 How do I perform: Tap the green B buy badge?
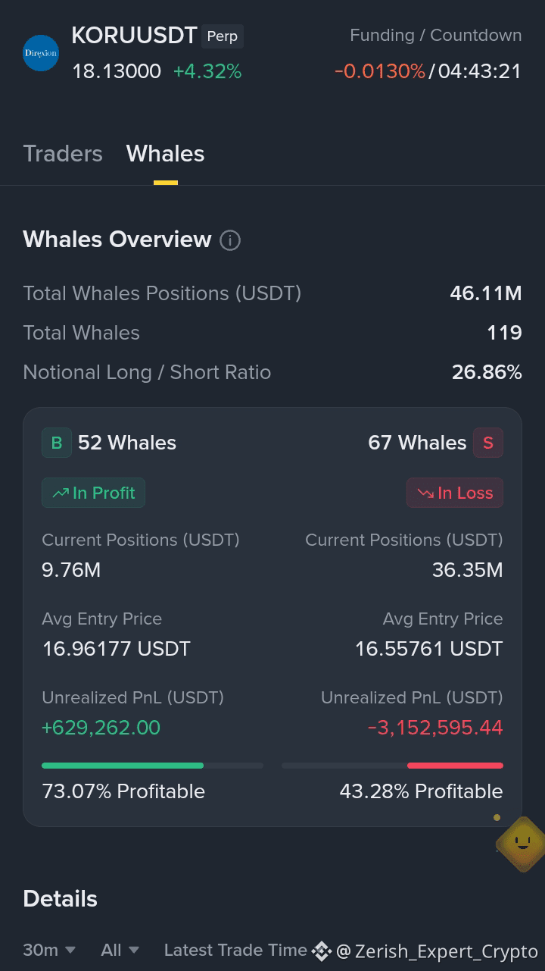57,443
